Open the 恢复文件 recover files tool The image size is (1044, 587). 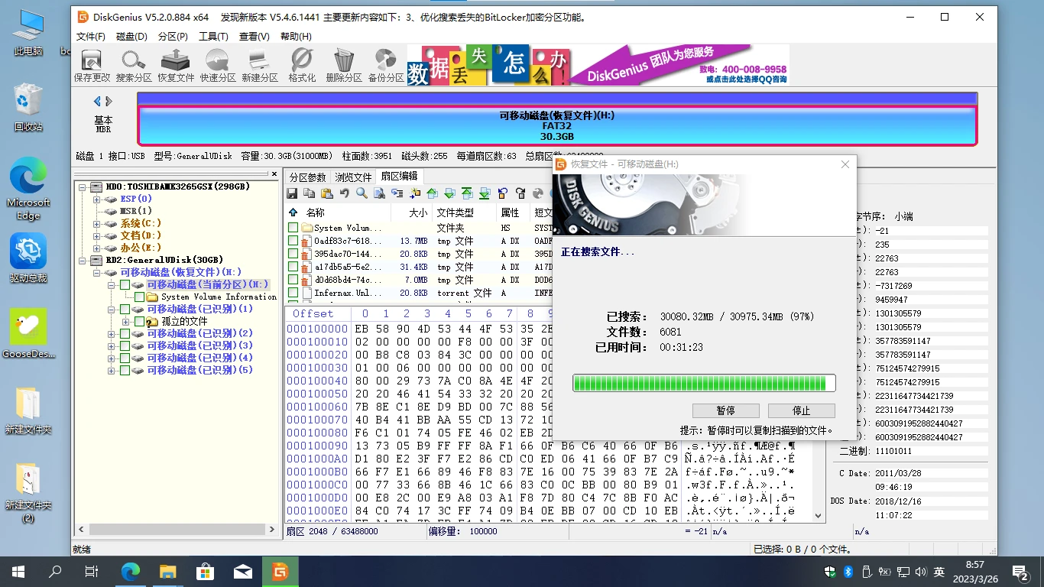tap(176, 66)
